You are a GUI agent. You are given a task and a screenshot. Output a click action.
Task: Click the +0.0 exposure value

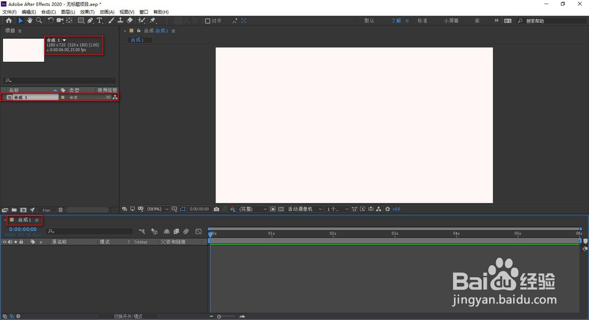pos(396,209)
